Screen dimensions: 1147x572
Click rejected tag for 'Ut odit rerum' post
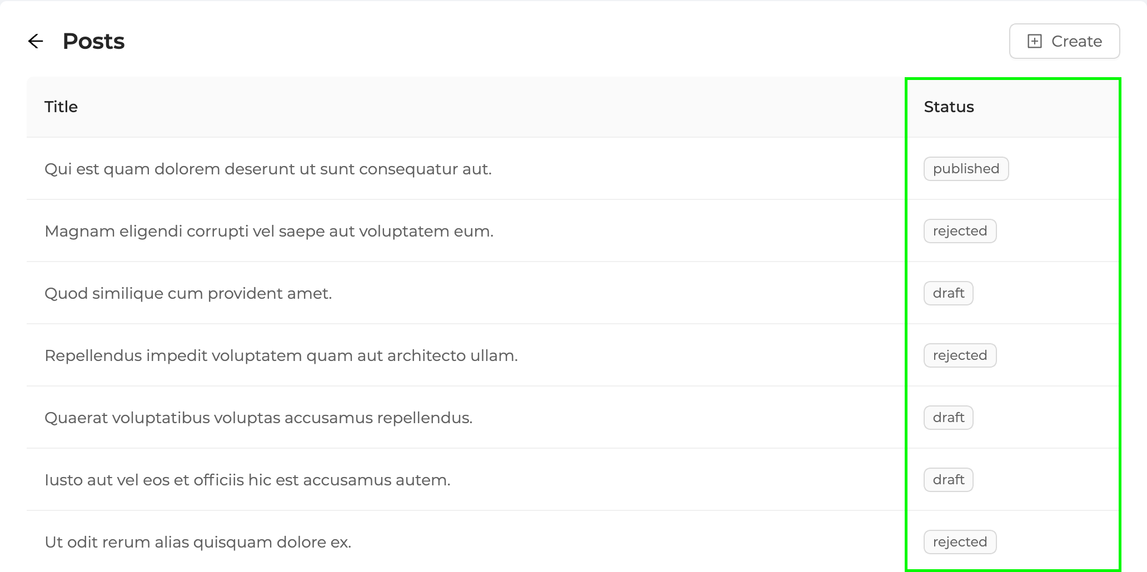pos(960,542)
